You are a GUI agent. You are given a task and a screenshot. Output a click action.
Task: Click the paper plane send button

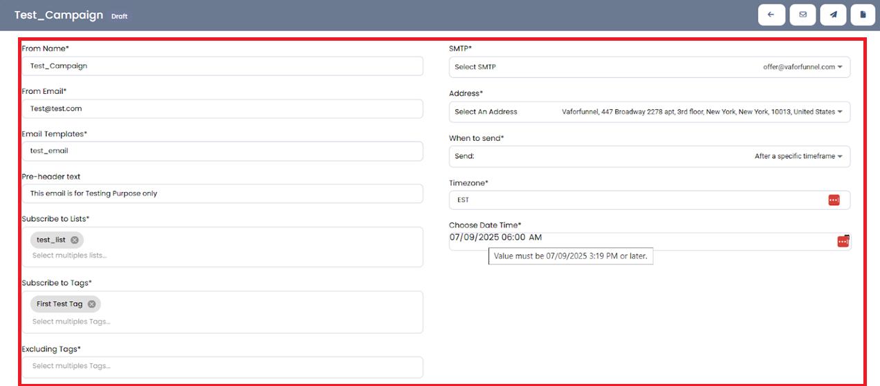[834, 15]
